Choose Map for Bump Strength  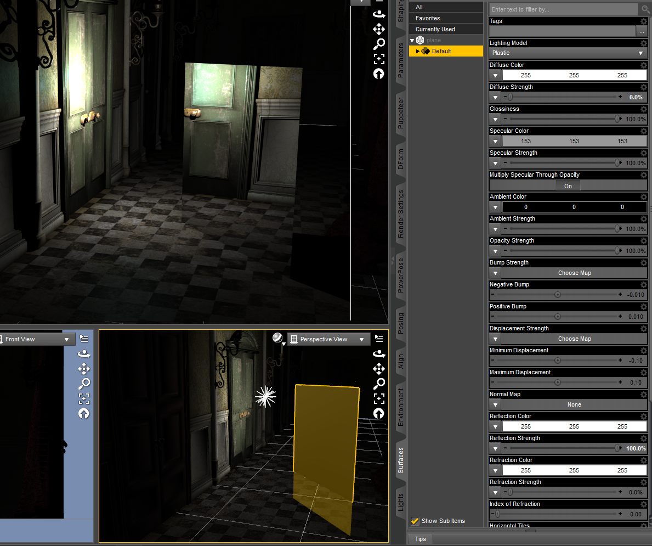pyautogui.click(x=574, y=273)
